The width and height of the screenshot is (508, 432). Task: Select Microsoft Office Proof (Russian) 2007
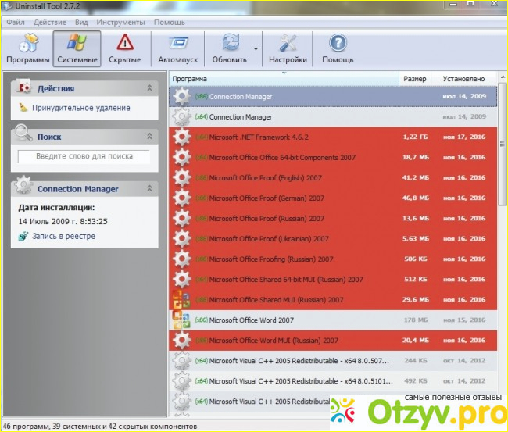pyautogui.click(x=333, y=219)
